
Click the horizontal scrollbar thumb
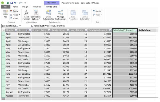pos(3,99)
